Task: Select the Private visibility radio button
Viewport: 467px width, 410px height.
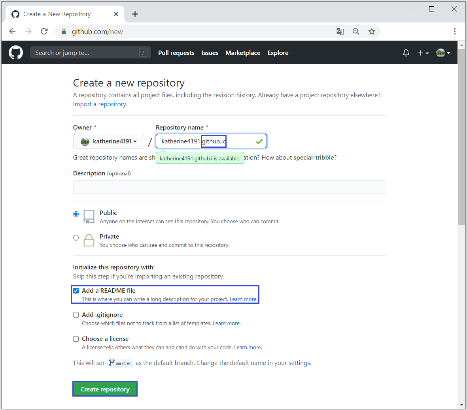Action: 76,238
